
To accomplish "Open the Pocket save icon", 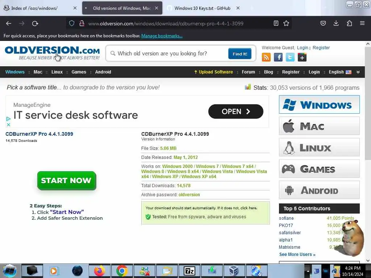I will coord(323,23).
